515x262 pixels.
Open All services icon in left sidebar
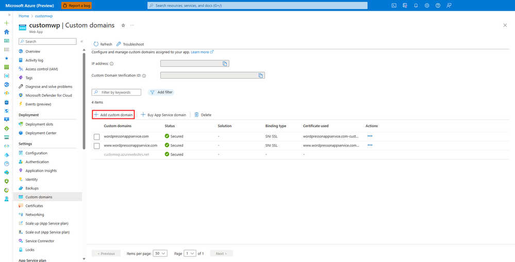pos(7,49)
